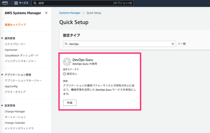Image resolution: width=210 pixels, height=133 pixels.
Task: Open パラメータストア in the sidebar
Action: pos(15,92)
